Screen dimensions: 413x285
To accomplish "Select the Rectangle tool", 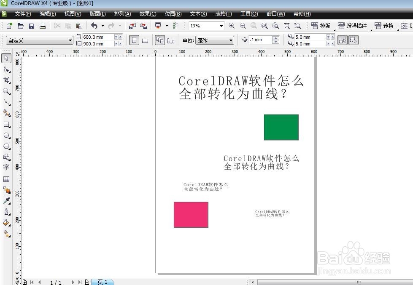I will tap(6, 124).
